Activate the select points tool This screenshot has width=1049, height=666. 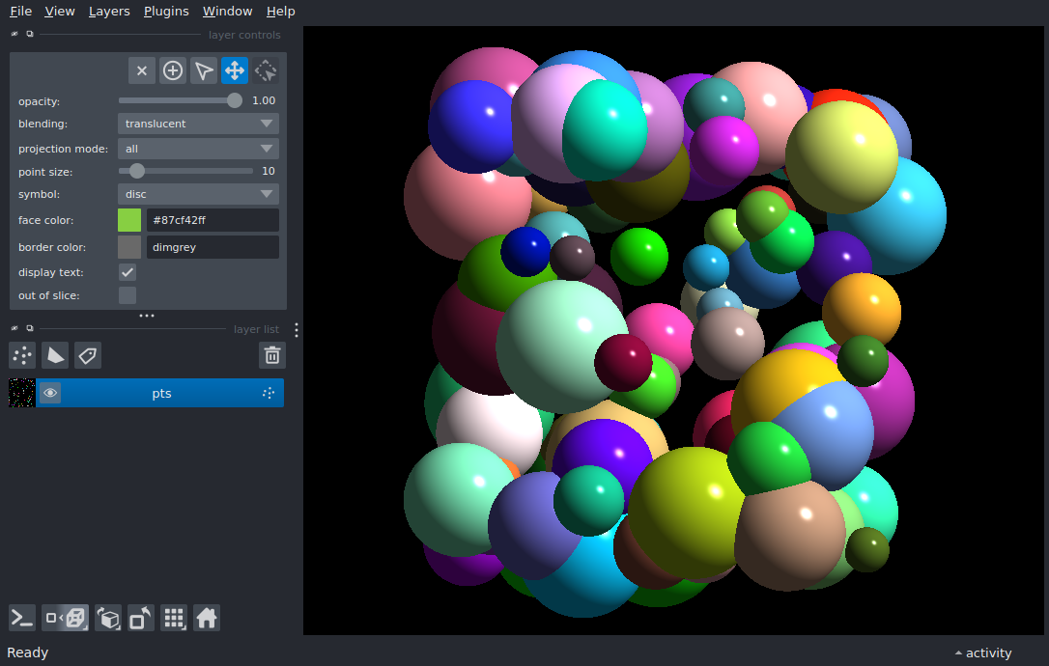click(204, 70)
